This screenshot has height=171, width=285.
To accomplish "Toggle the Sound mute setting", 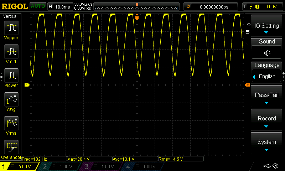I will 266,52.
